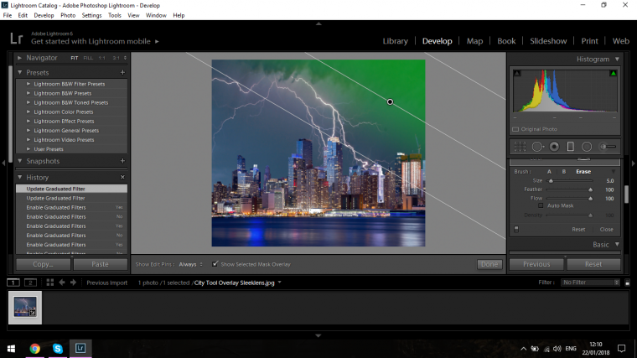Select the Crop Overlay tool
The width and height of the screenshot is (637, 358).
[520, 147]
